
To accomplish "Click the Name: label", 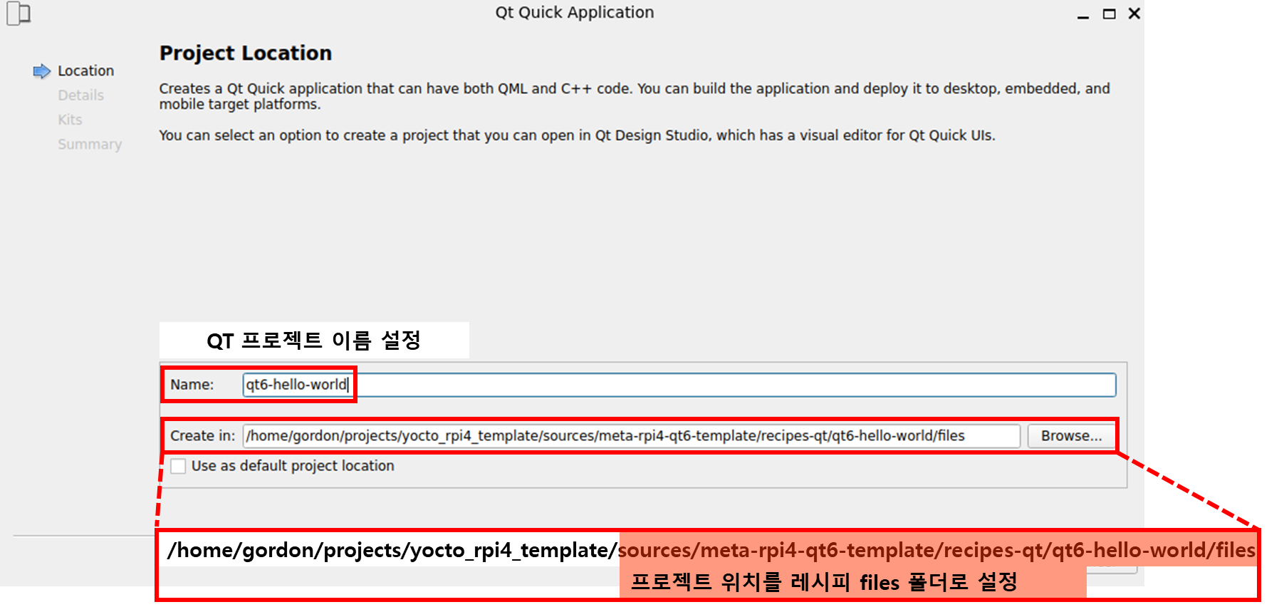I will click(192, 385).
